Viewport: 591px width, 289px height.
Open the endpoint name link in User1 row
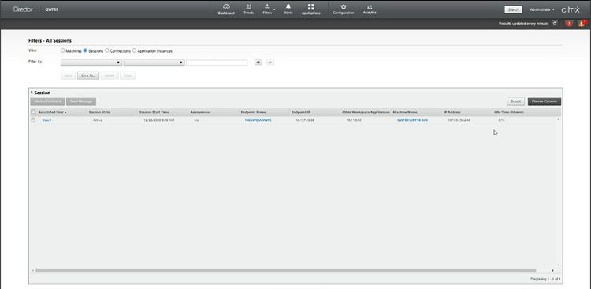(258, 120)
